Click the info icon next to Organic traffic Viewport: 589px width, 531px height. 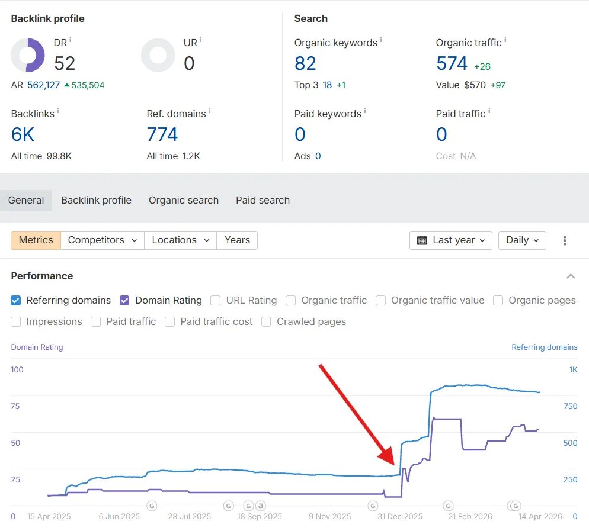pos(505,40)
